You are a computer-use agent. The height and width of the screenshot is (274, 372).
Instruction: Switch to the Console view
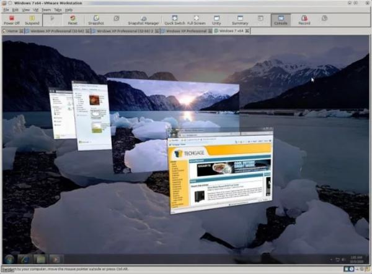click(280, 20)
